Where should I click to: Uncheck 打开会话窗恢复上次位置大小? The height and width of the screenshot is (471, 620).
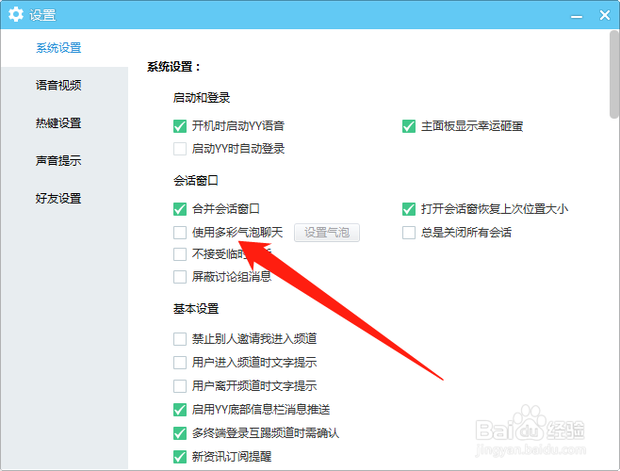click(x=409, y=209)
